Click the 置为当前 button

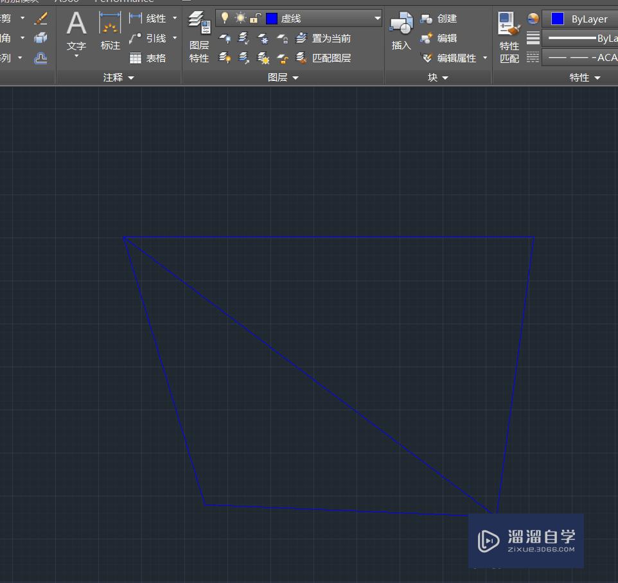(x=326, y=38)
